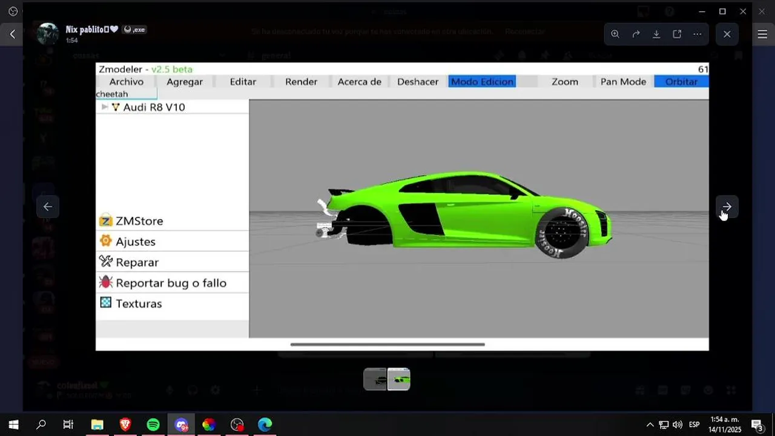Show hidden tray icons chevron
Viewport: 775px width, 436px height.
[x=650, y=424]
